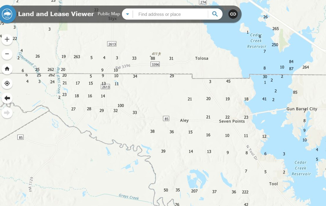Click the TPWD bison logo

(7, 14)
